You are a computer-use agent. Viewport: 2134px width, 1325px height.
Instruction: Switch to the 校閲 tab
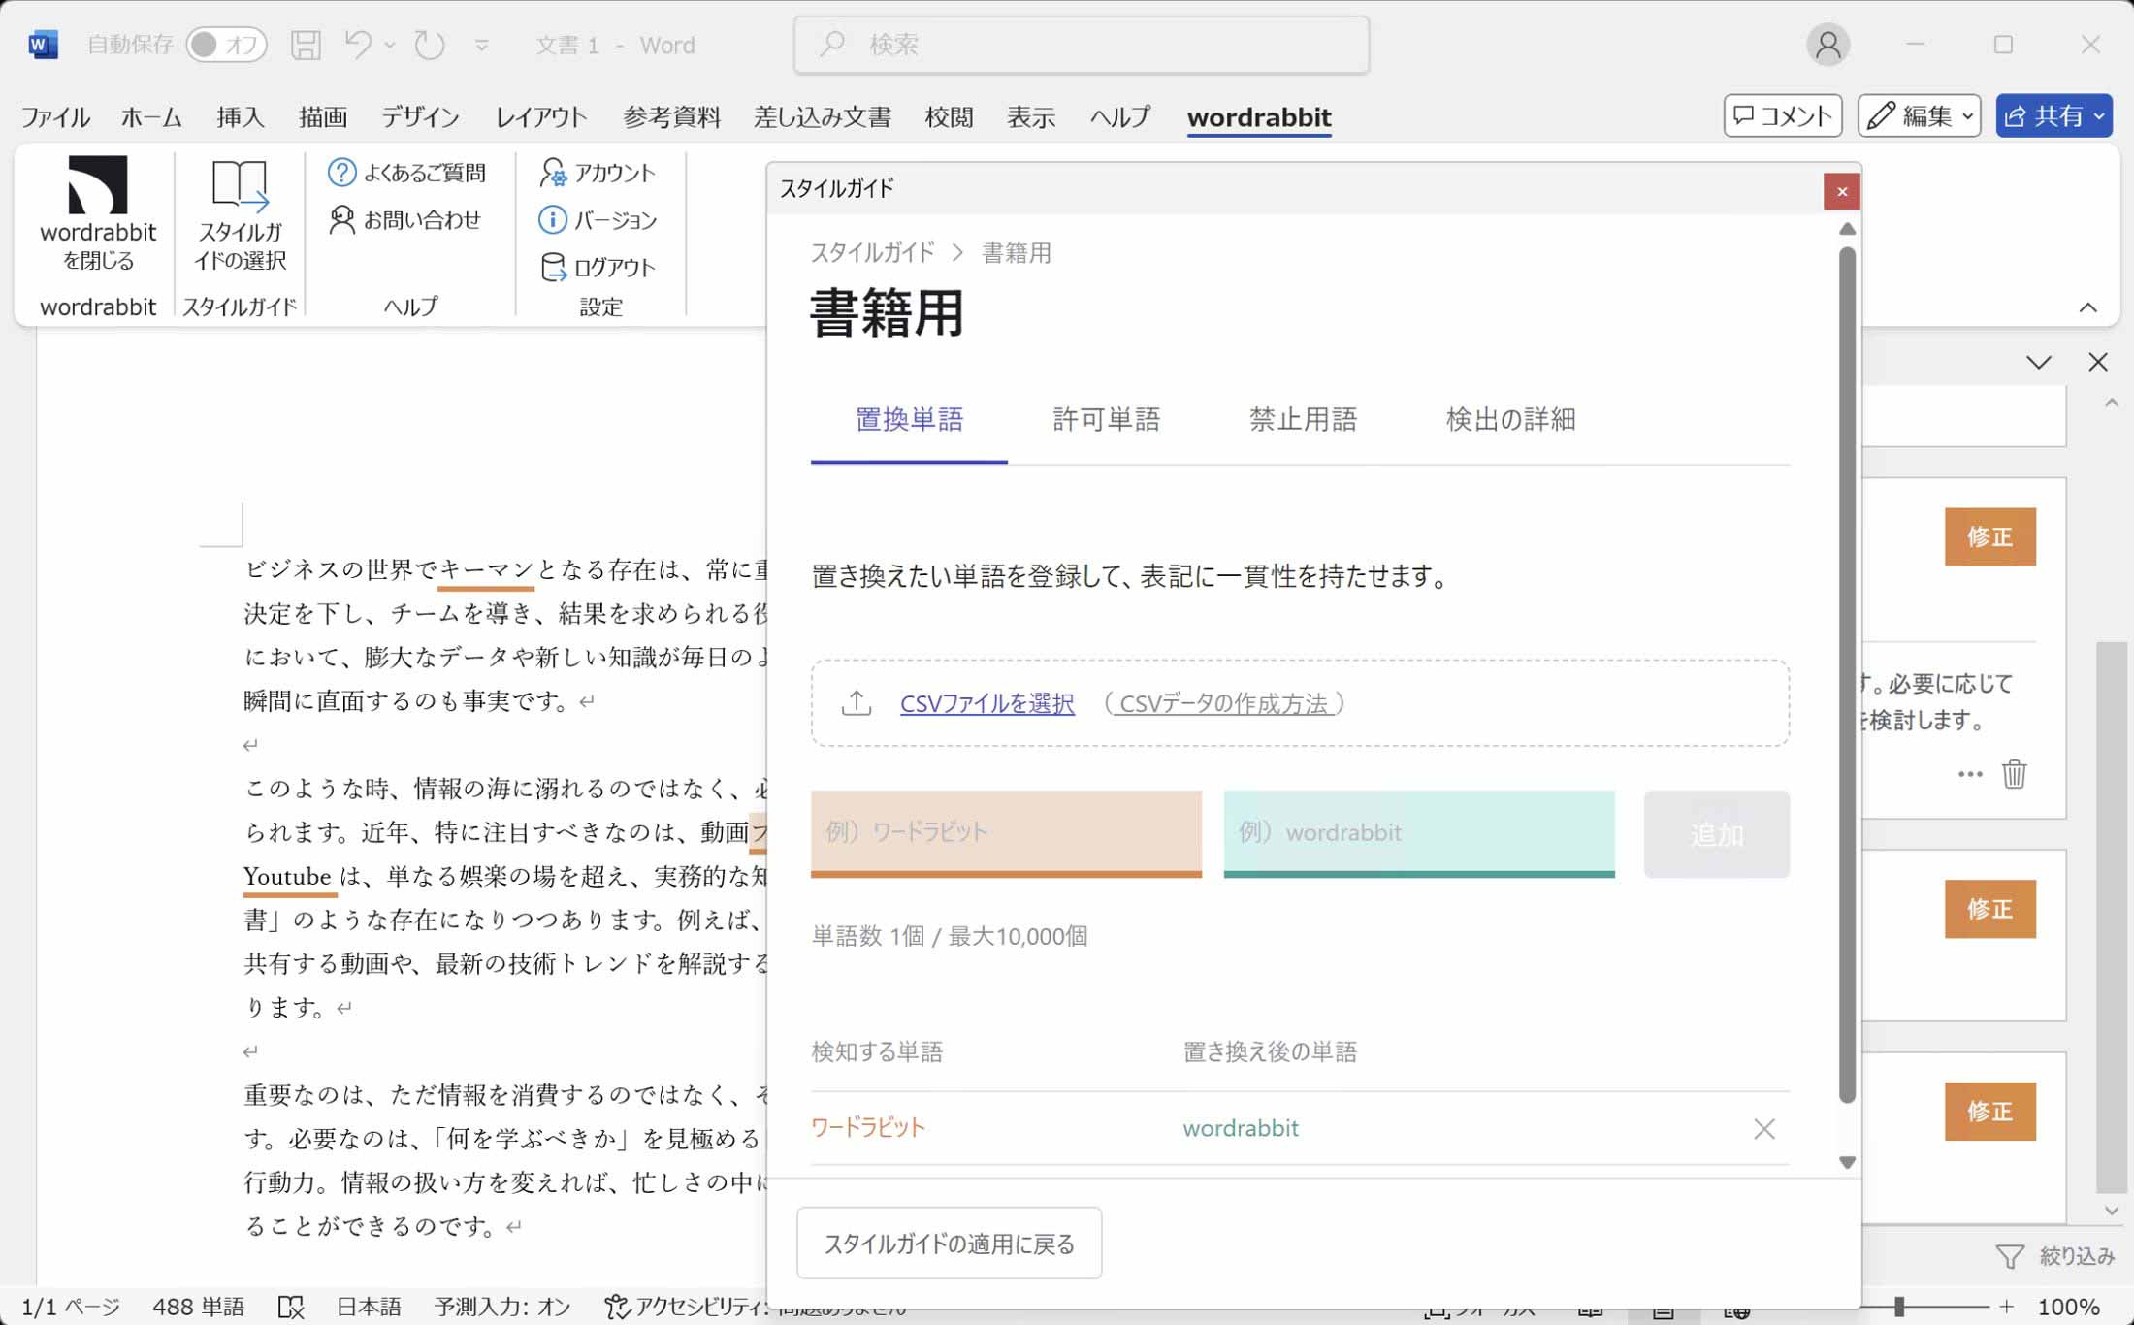pyautogui.click(x=949, y=117)
